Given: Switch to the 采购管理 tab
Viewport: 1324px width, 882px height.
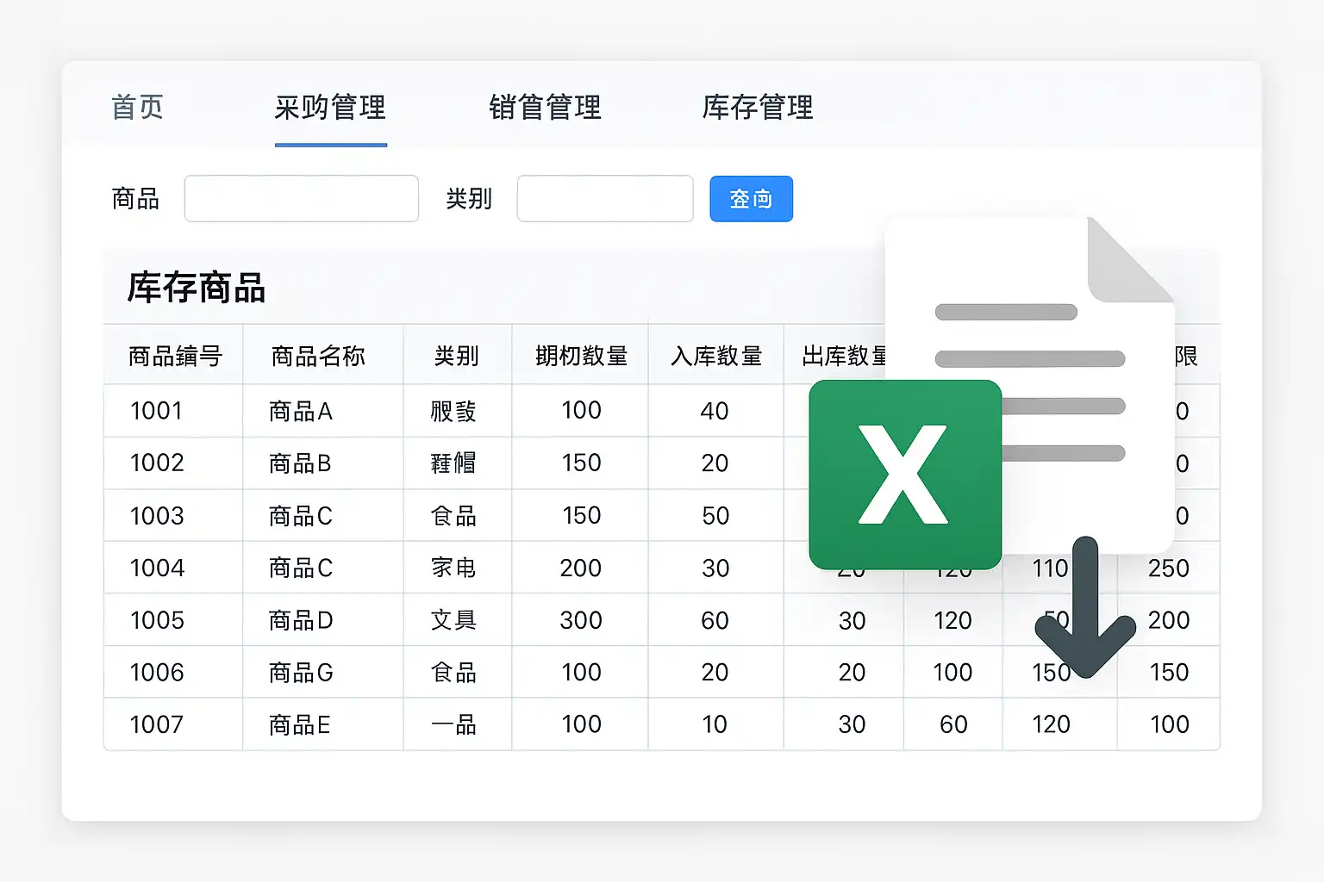Looking at the screenshot, I should point(330,108).
